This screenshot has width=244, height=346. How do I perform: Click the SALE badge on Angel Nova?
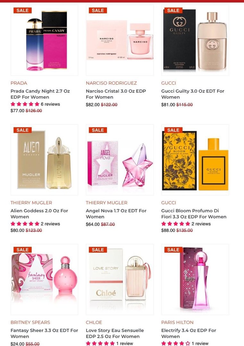click(98, 130)
